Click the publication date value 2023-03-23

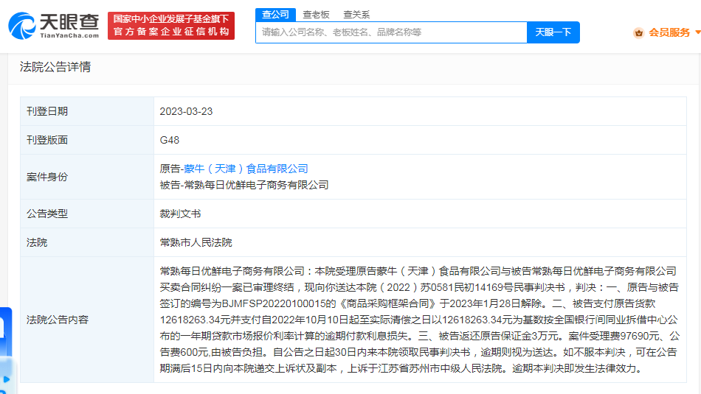(x=186, y=111)
